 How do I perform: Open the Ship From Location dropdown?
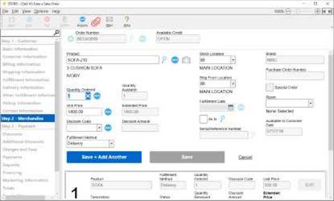233,84
